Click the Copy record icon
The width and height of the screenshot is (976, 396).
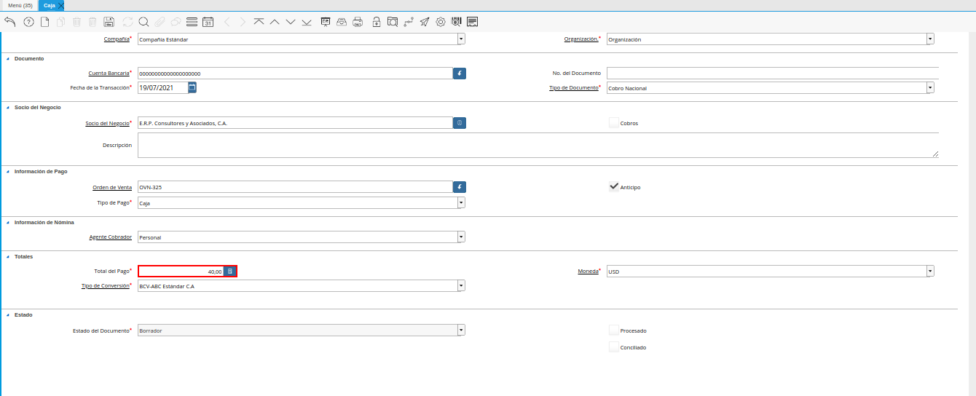pos(61,22)
